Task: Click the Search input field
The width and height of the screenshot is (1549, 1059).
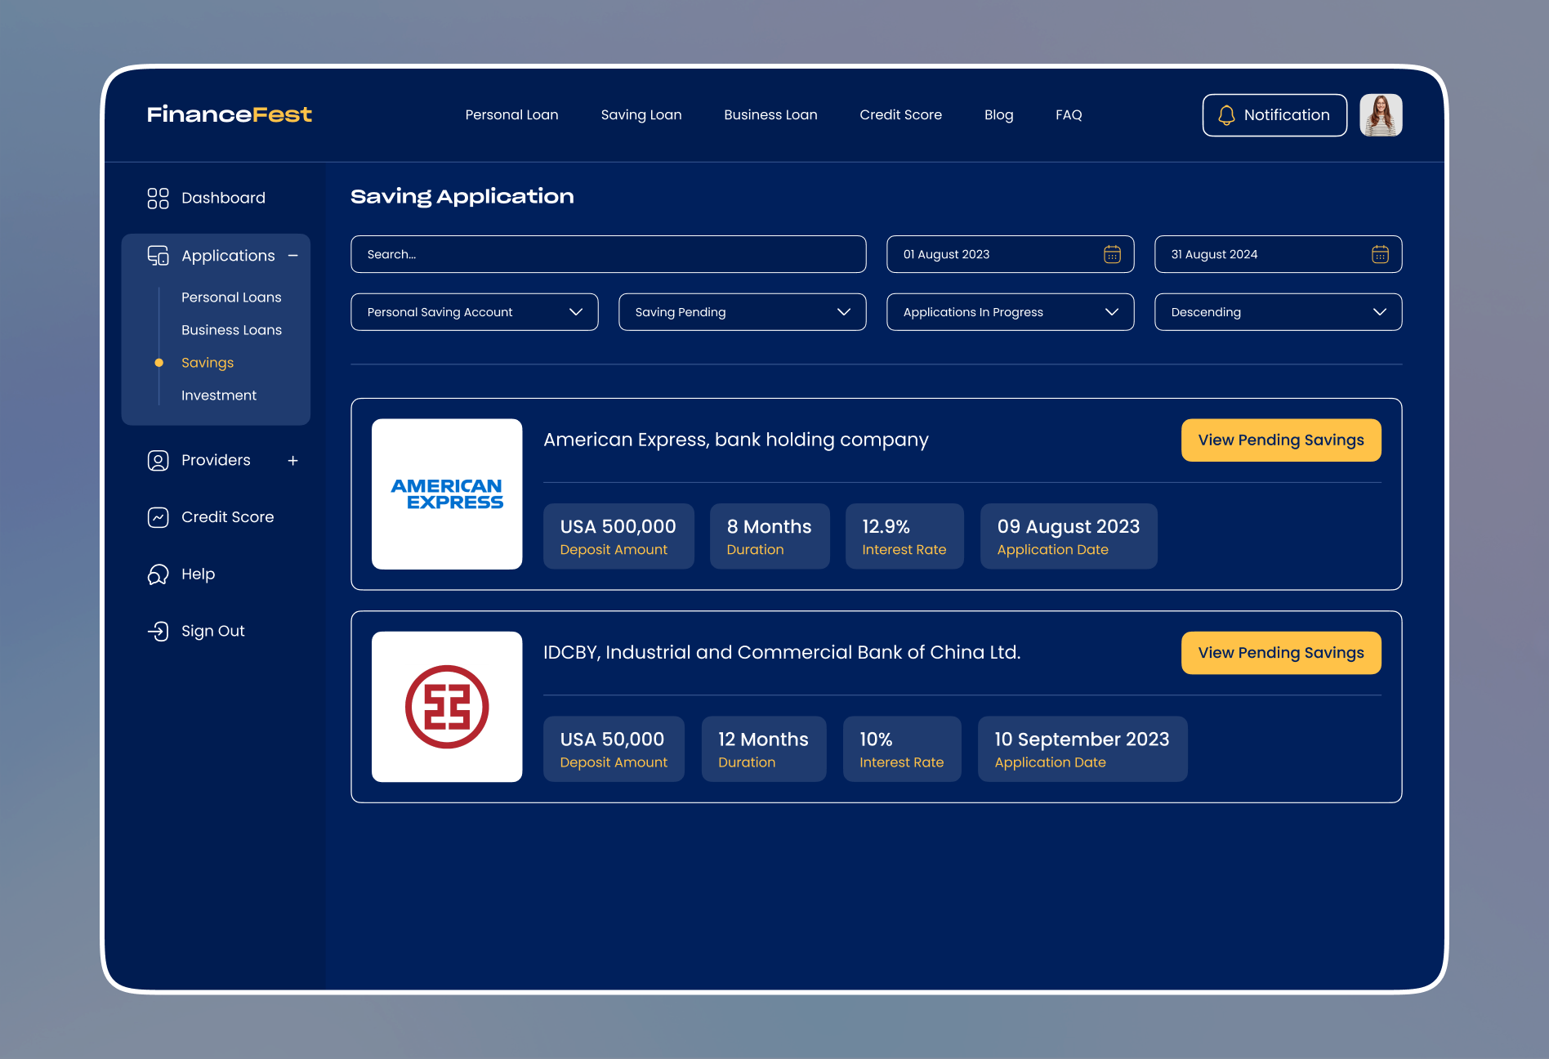Action: click(x=609, y=254)
